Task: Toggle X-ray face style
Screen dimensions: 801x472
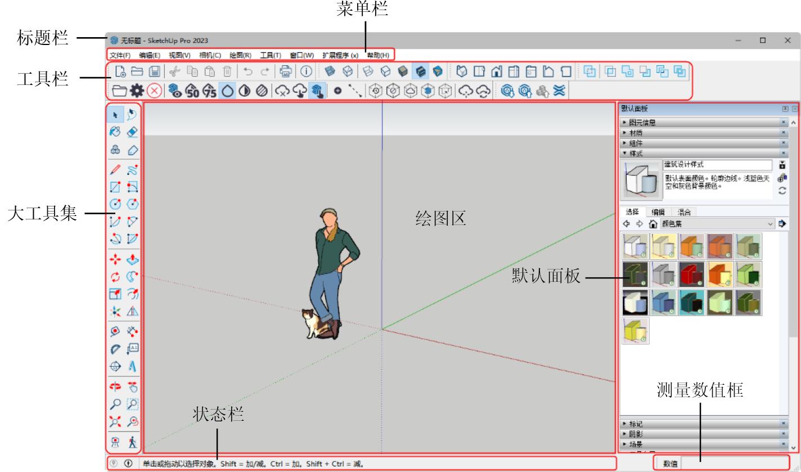Action: point(330,71)
